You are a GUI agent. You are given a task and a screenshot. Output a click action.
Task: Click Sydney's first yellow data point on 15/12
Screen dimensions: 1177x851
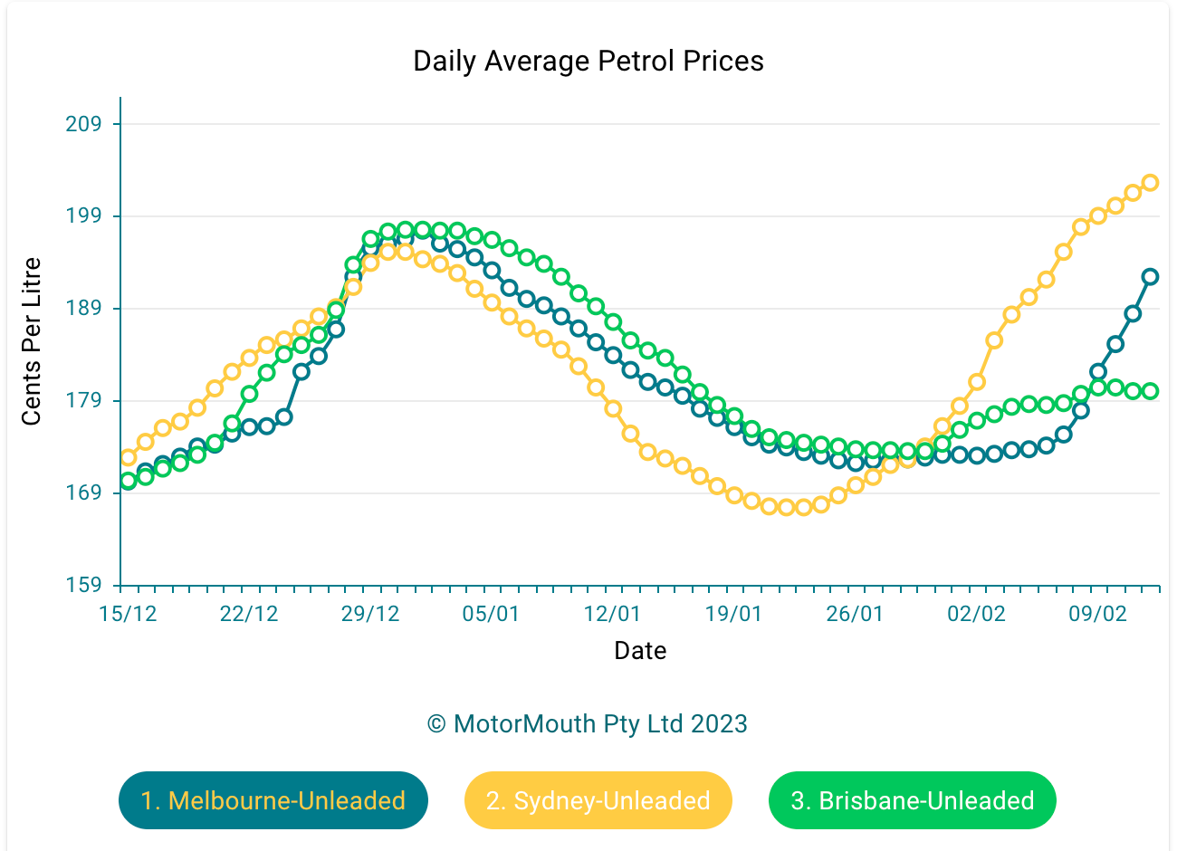128,457
